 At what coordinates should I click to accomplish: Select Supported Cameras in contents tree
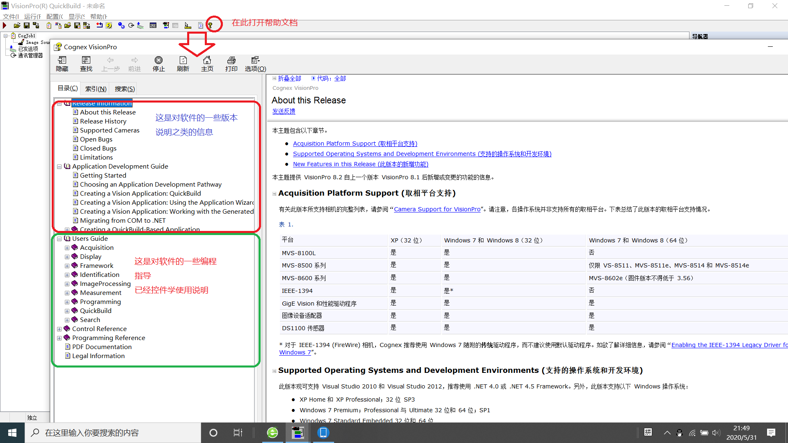(110, 130)
